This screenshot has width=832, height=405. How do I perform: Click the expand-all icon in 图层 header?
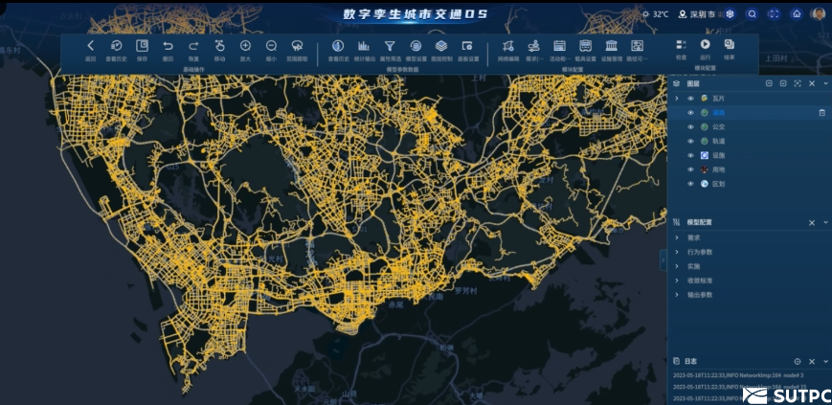tap(783, 83)
